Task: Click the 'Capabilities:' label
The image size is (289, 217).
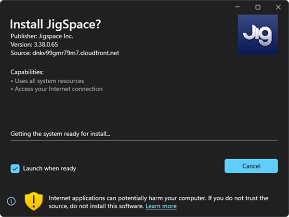Action: 27,72
